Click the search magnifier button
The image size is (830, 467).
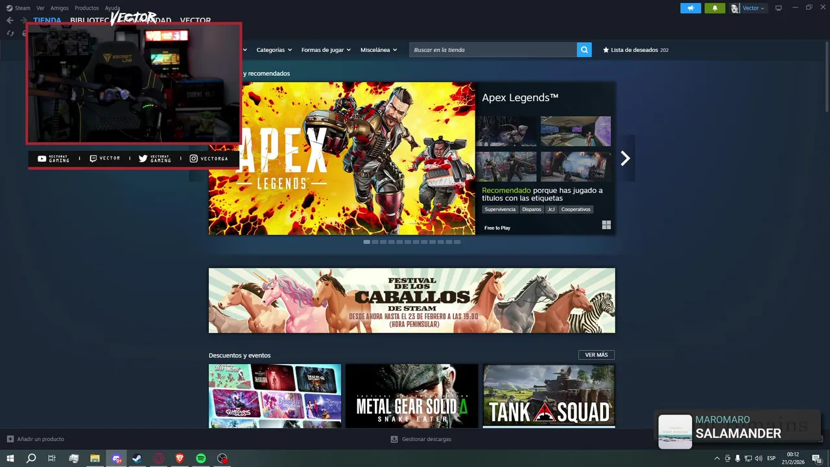coord(584,50)
